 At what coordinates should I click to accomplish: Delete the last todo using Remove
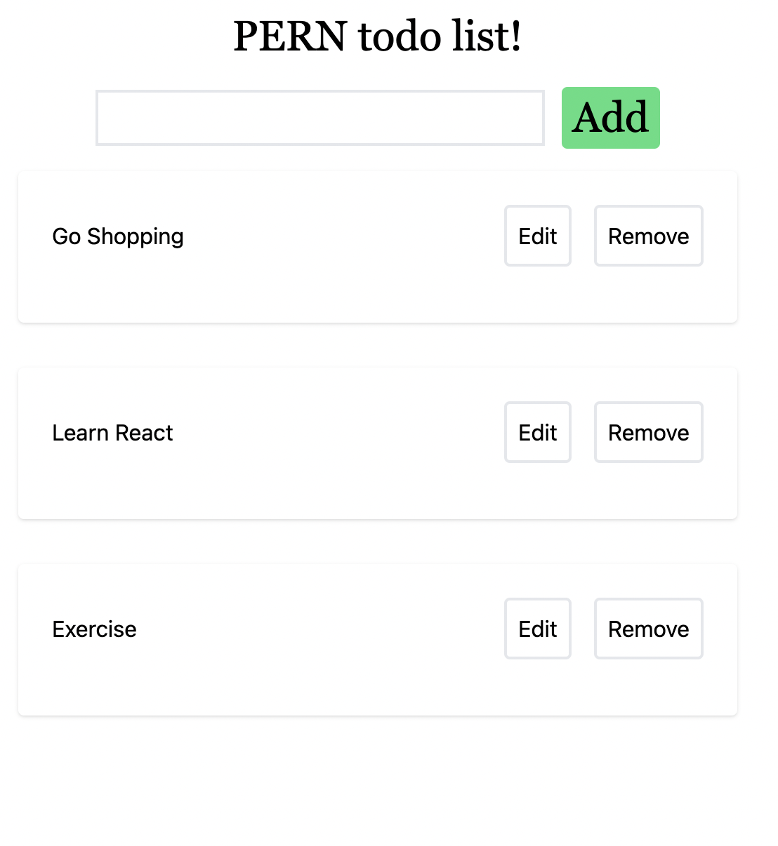647,629
